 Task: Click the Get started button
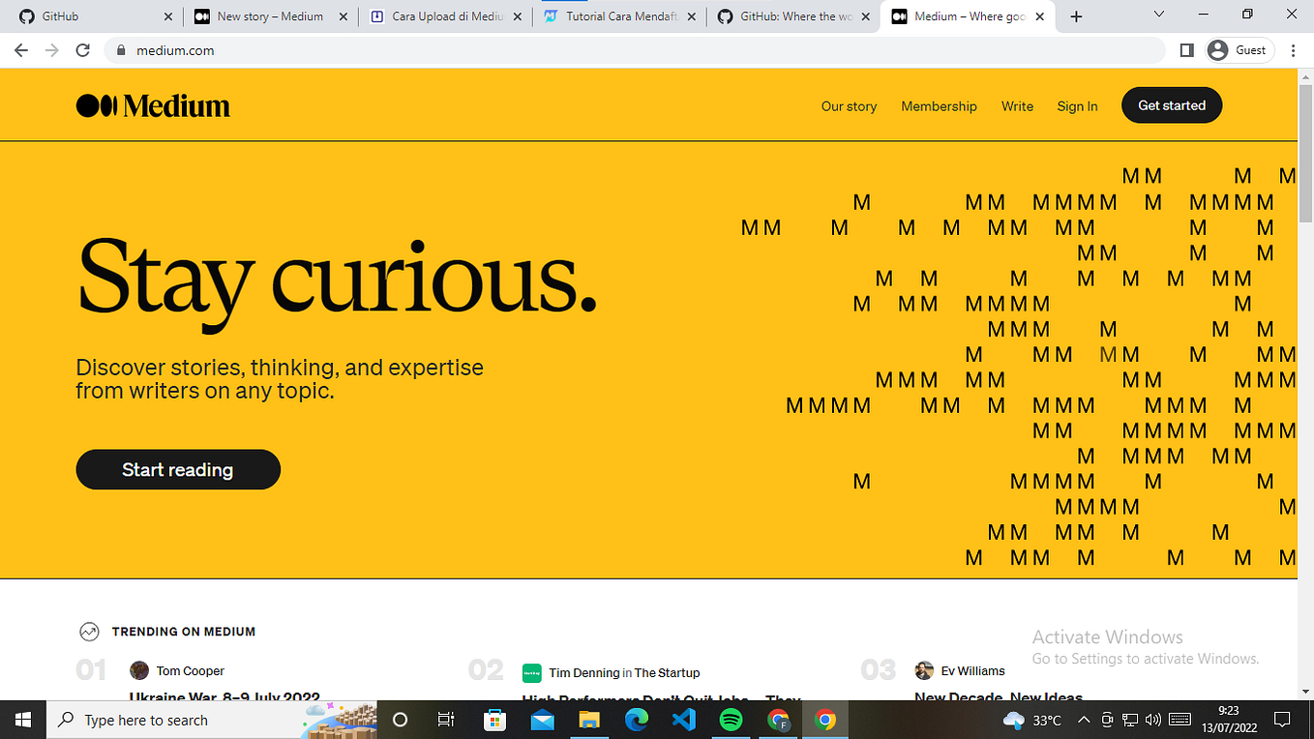tap(1172, 105)
